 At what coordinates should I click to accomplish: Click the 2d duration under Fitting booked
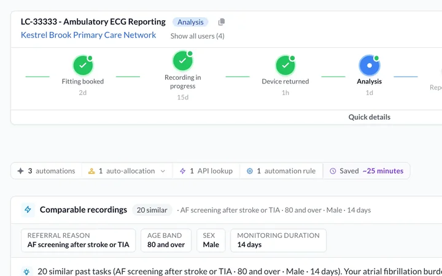click(x=83, y=93)
